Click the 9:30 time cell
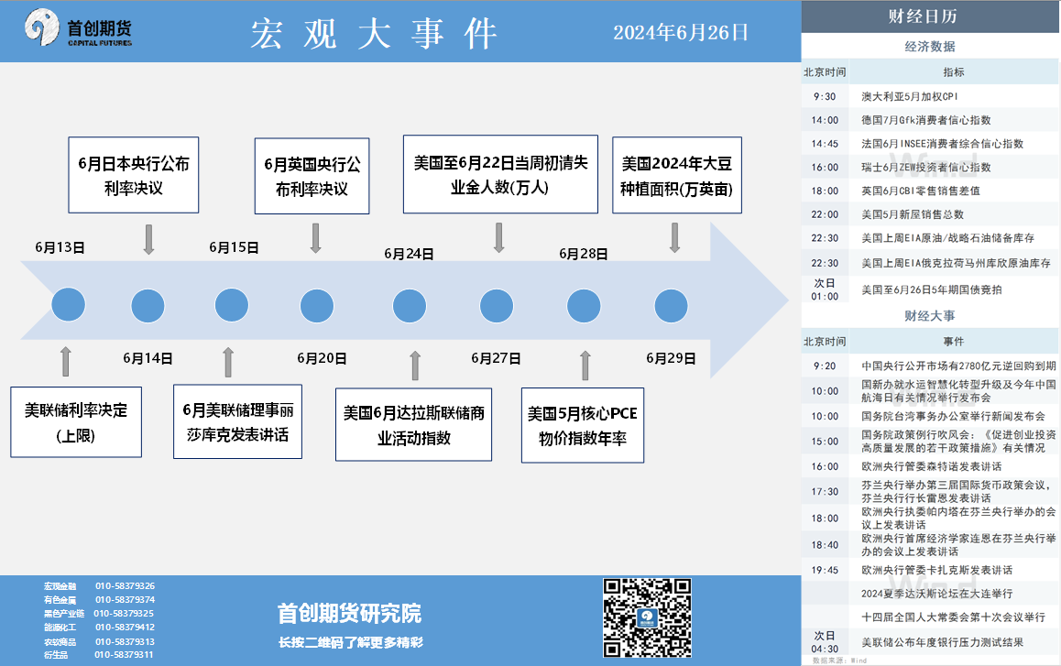Image resolution: width=1061 pixels, height=666 pixels. coord(825,97)
